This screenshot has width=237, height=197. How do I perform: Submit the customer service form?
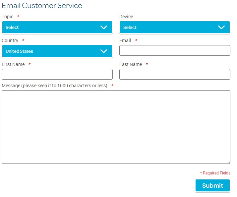click(212, 185)
